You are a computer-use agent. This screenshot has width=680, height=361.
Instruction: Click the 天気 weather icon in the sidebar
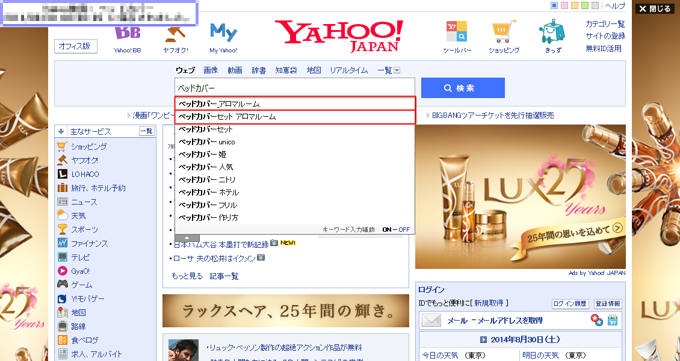(63, 215)
